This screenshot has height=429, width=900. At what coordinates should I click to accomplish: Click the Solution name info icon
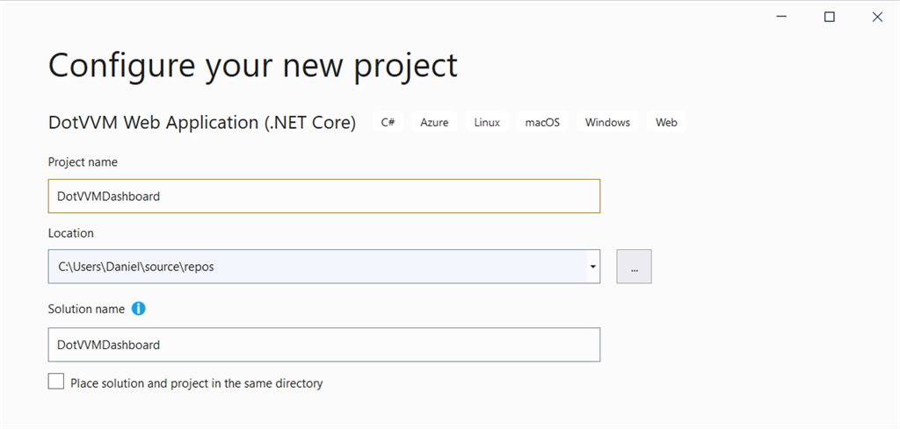[138, 309]
